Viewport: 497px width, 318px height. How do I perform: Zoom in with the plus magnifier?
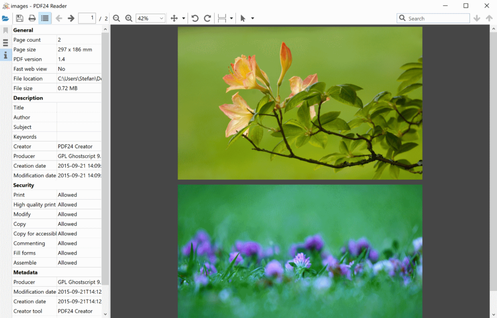point(129,18)
